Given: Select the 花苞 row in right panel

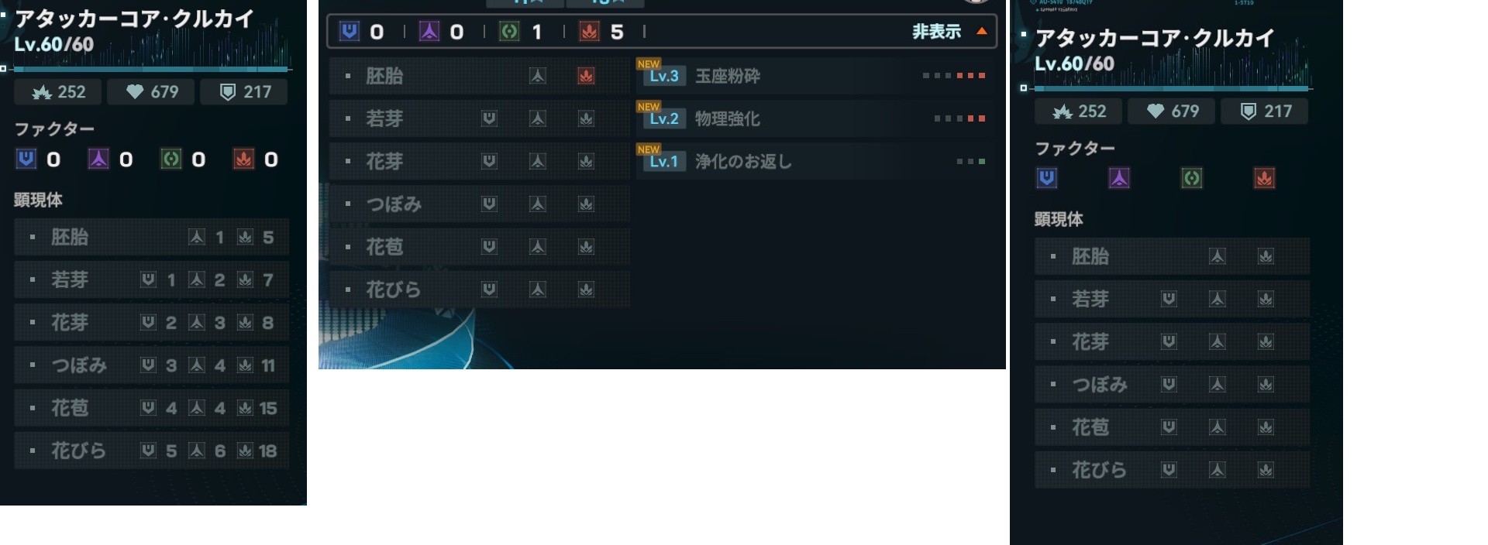Looking at the screenshot, I should (1172, 427).
